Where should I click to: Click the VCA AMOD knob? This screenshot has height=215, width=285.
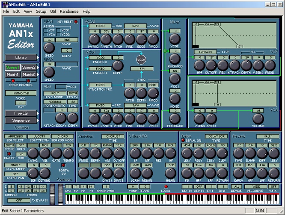click(x=211, y=119)
